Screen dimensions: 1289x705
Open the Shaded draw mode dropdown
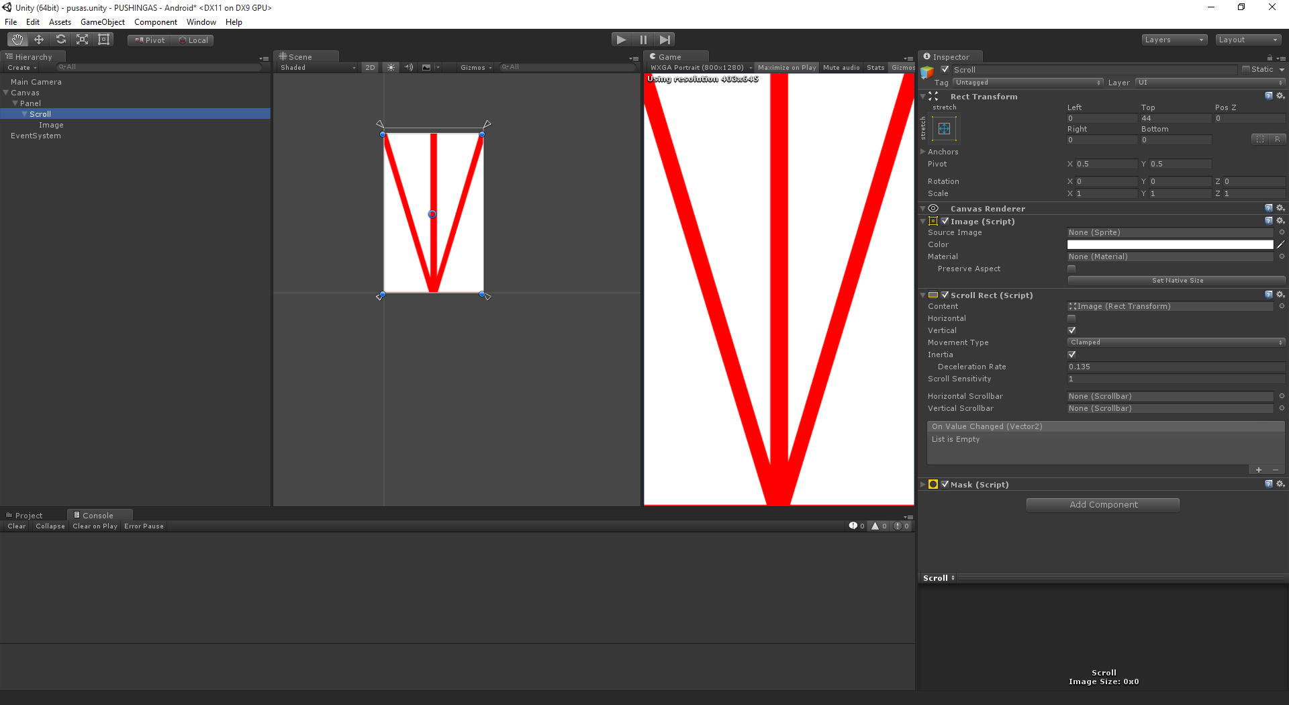click(318, 67)
